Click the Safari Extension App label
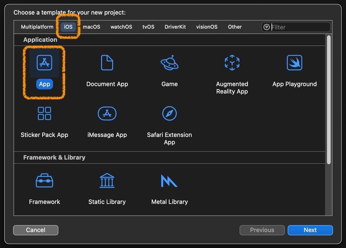 170,138
